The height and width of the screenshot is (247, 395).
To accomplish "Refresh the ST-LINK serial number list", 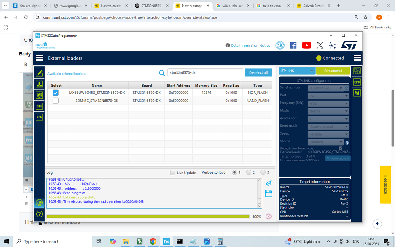I will click(347, 88).
